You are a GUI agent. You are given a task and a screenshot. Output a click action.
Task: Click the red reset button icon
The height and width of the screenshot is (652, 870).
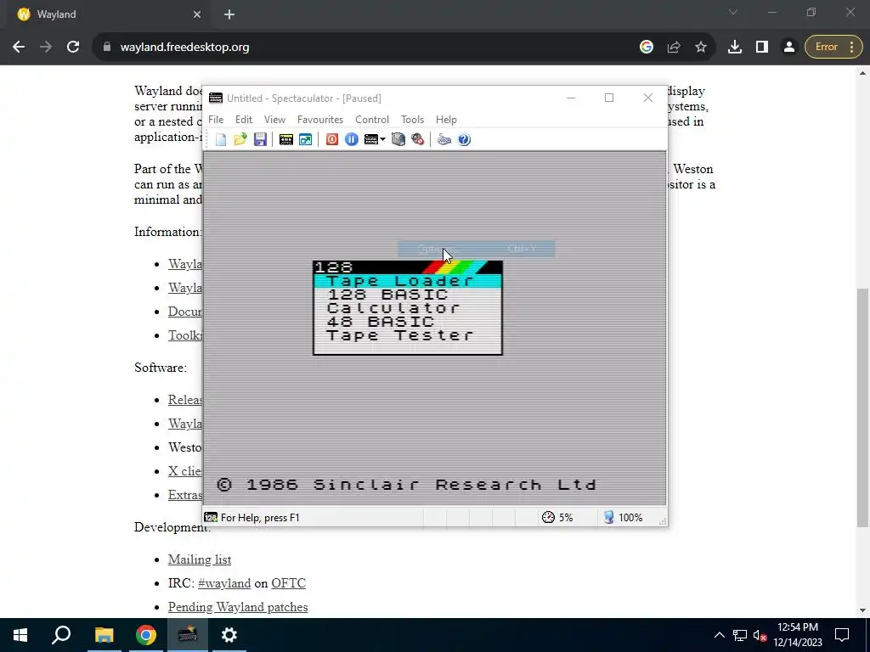pyautogui.click(x=332, y=140)
